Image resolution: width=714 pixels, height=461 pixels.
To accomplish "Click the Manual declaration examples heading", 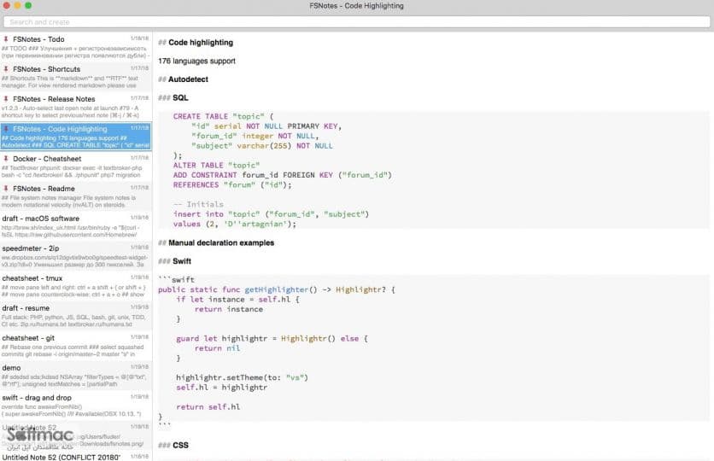I will 221,243.
